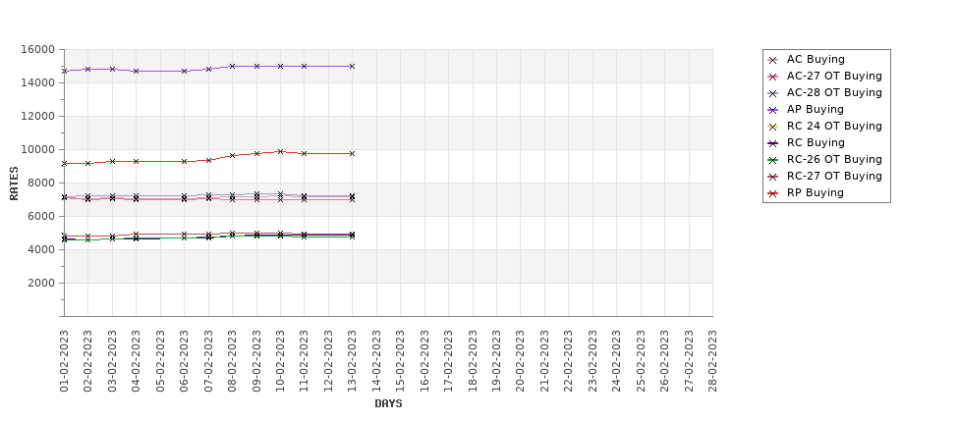Screen dimensions: 958x421
Task: Click the red RP Buying legend marker
Action: (x=773, y=193)
